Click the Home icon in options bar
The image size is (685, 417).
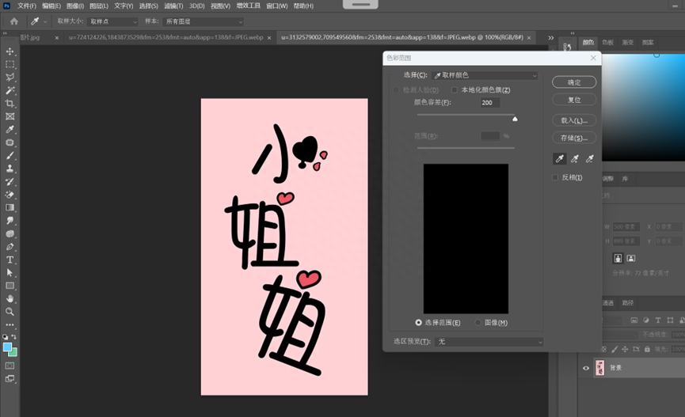click(x=13, y=21)
